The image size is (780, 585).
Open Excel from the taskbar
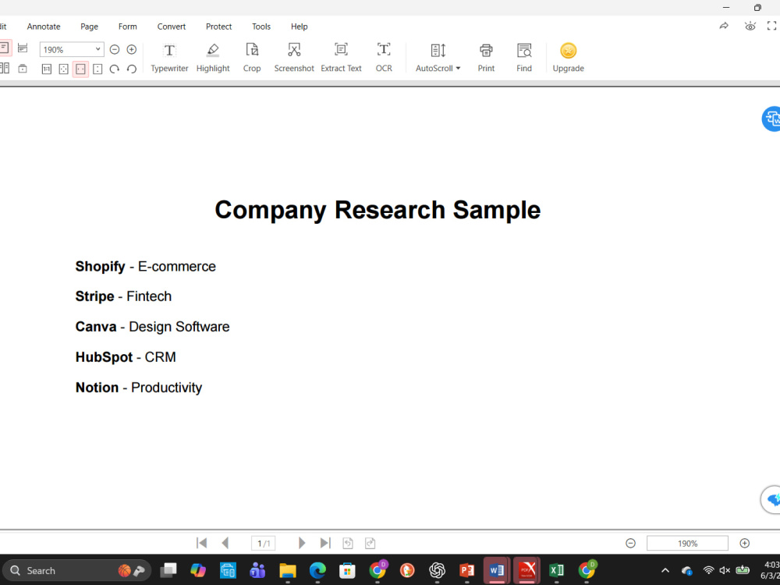(x=556, y=570)
